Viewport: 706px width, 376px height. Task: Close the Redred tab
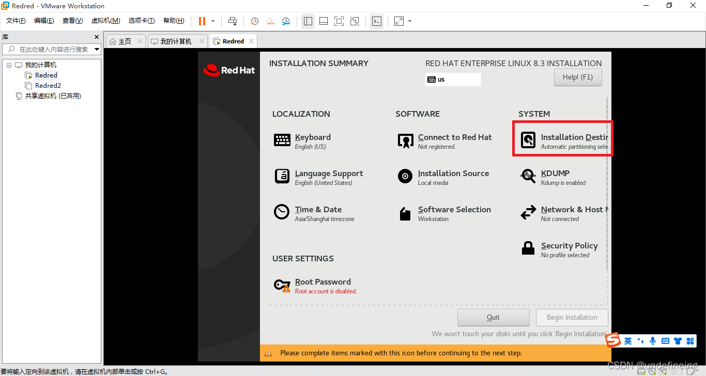(x=251, y=41)
